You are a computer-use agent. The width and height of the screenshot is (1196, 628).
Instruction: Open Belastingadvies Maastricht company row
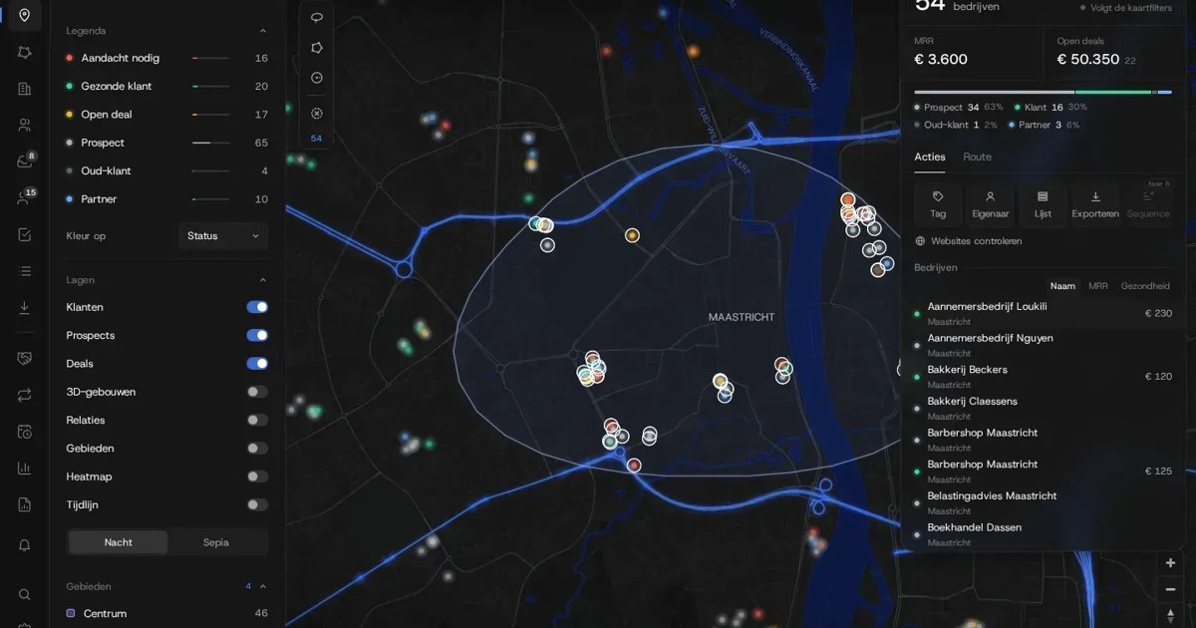pyautogui.click(x=1044, y=503)
